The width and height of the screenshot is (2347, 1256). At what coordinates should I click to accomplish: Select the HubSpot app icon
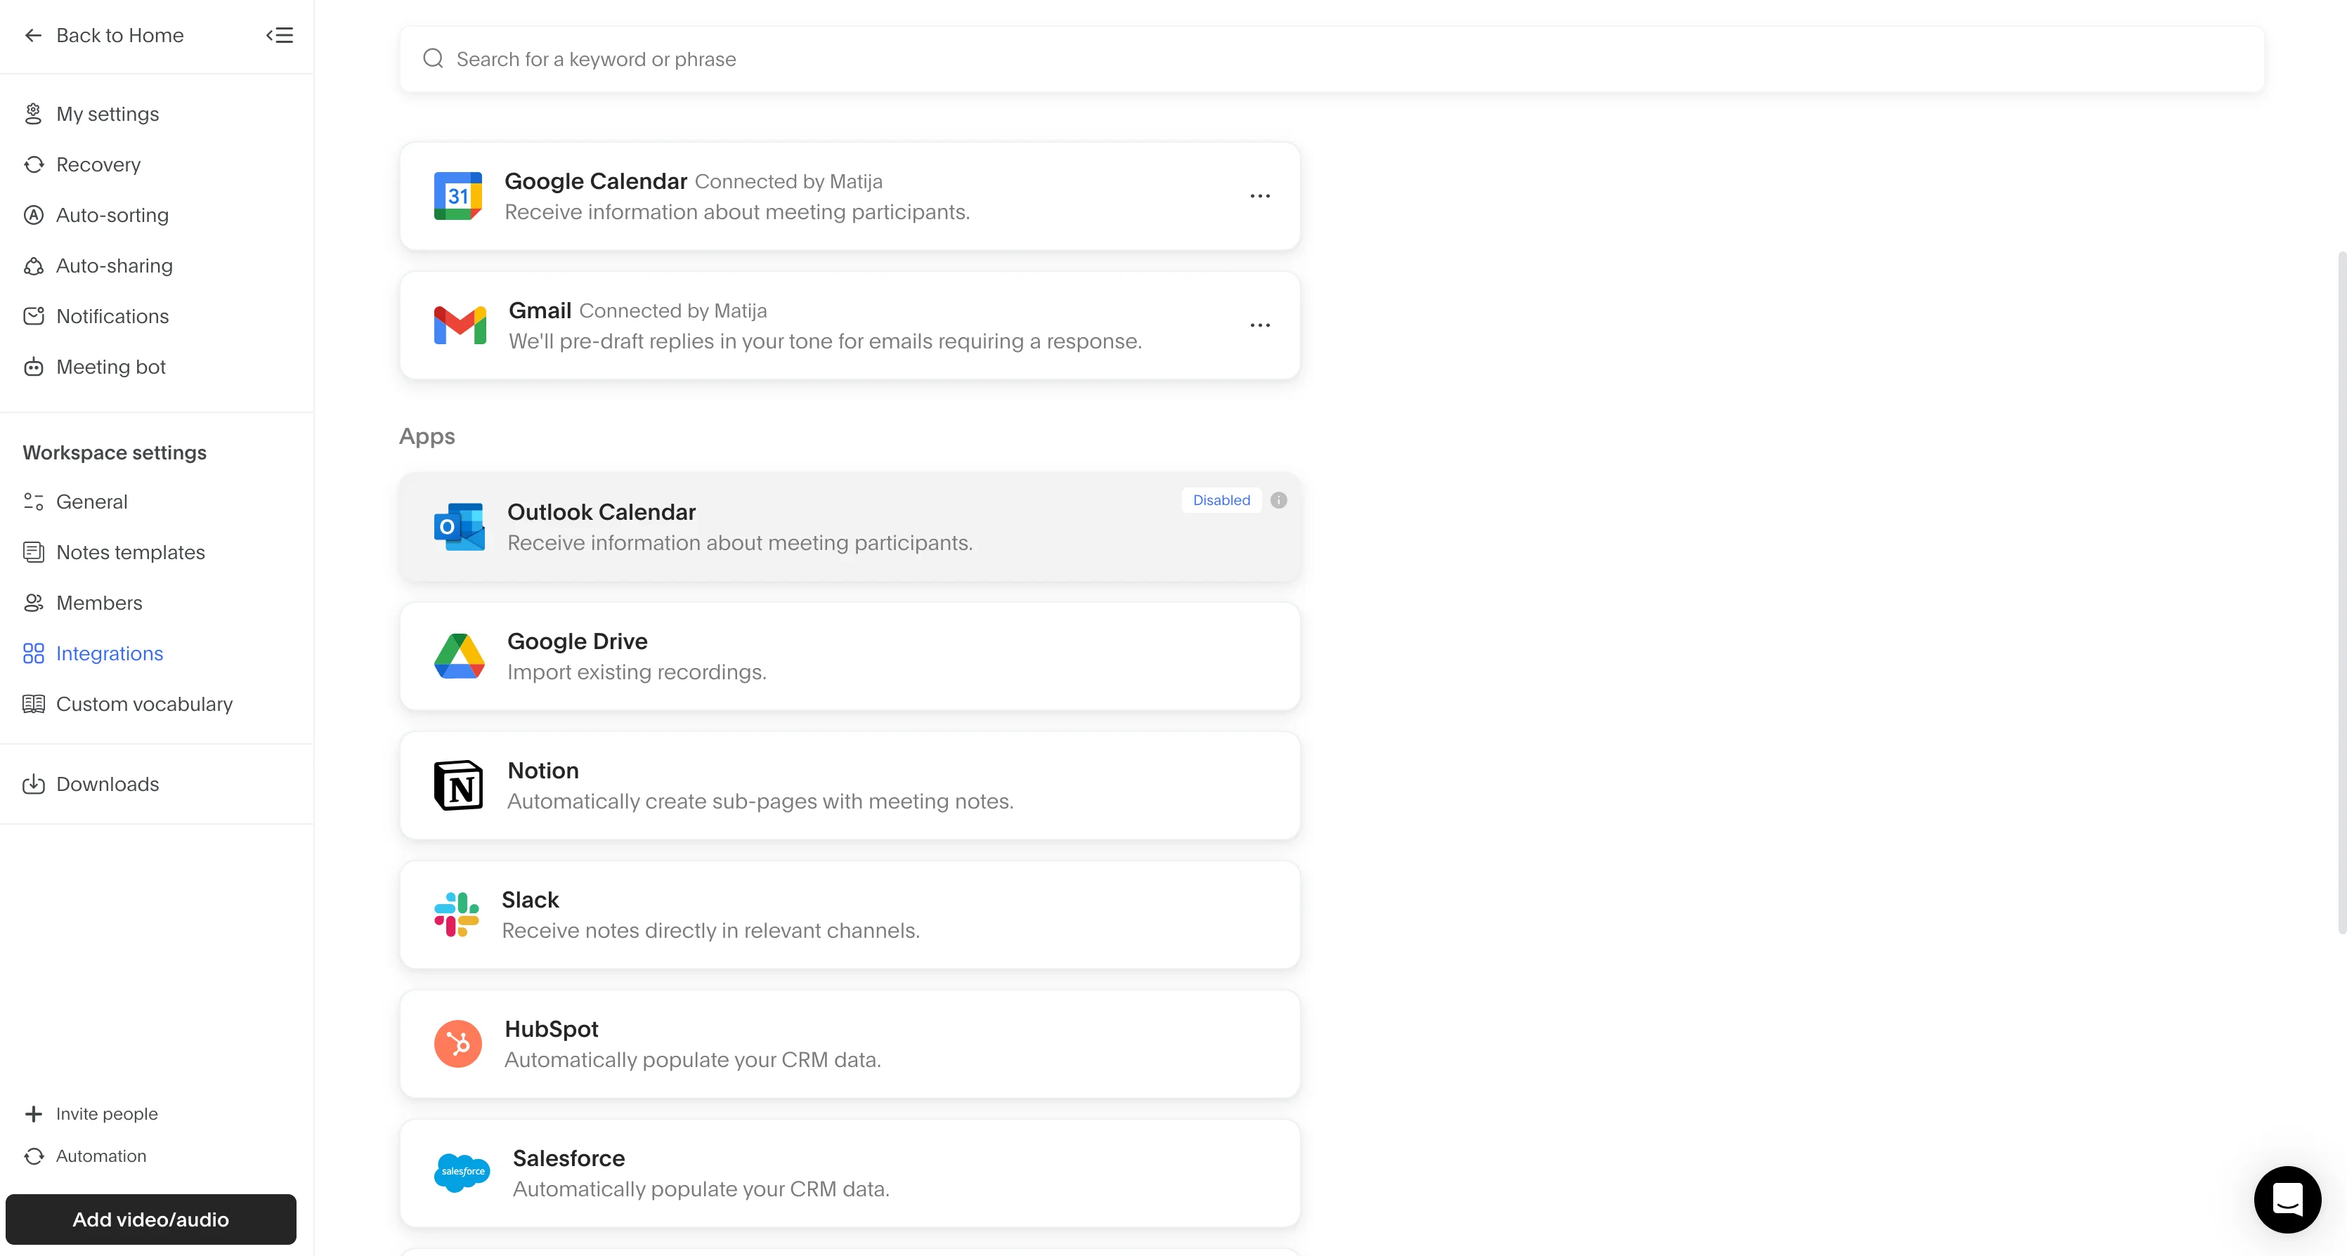459,1043
